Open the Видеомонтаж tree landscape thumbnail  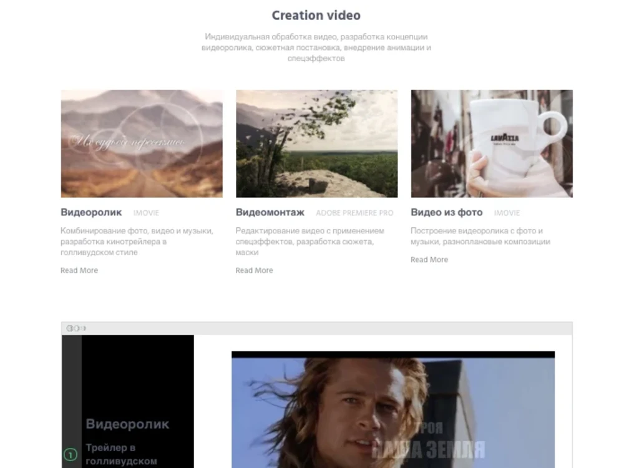click(x=317, y=144)
